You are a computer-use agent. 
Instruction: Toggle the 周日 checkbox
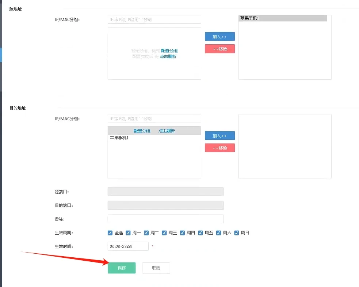coord(237,233)
